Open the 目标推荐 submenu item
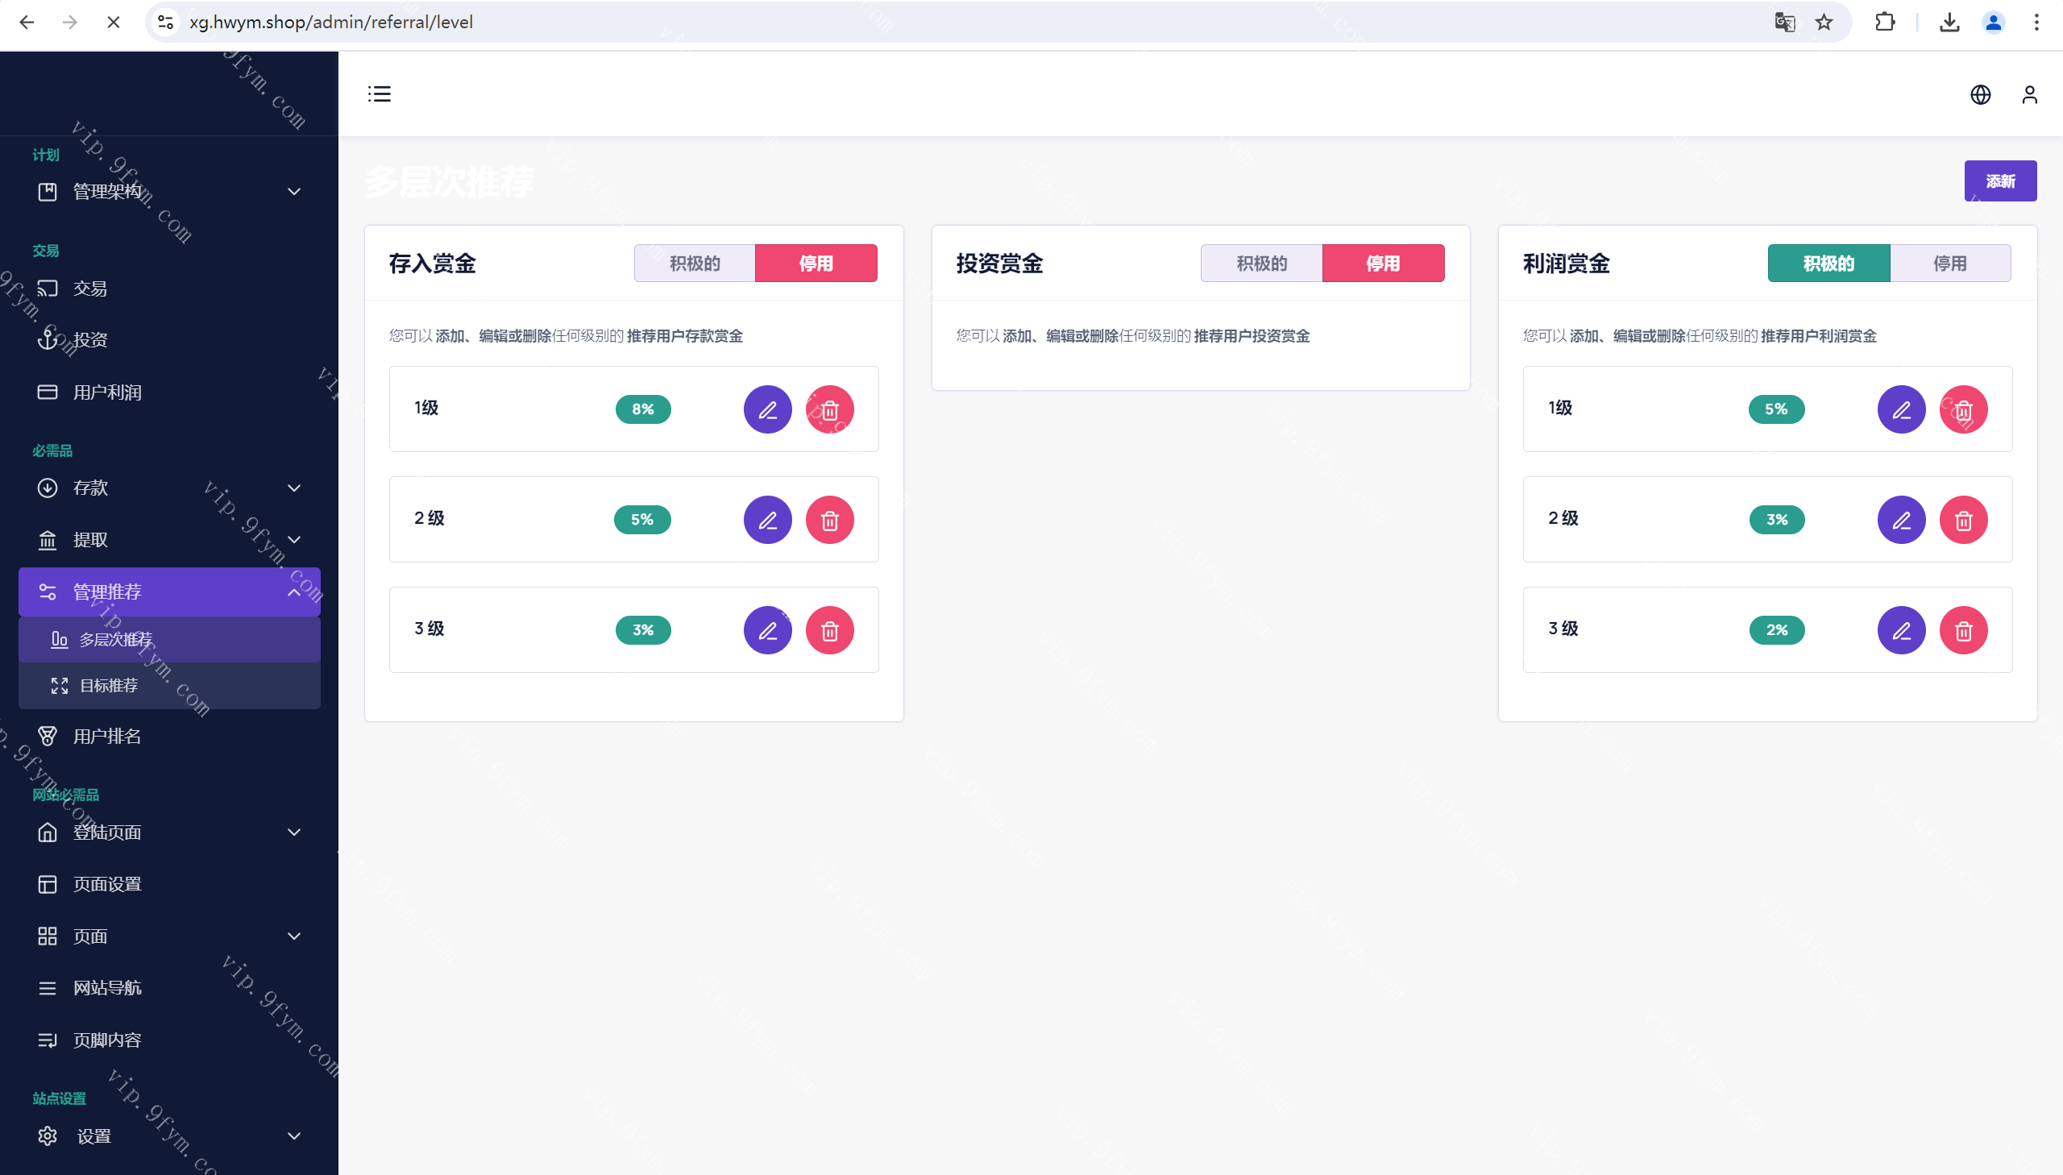The image size is (2063, 1175). coord(109,685)
